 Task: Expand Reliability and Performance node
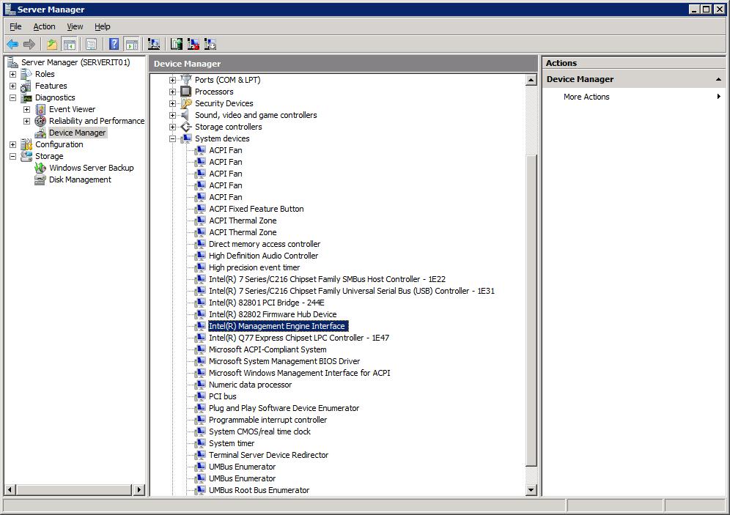26,121
